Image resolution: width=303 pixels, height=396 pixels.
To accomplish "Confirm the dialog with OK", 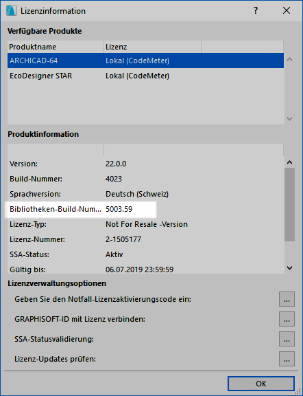I will (x=261, y=384).
